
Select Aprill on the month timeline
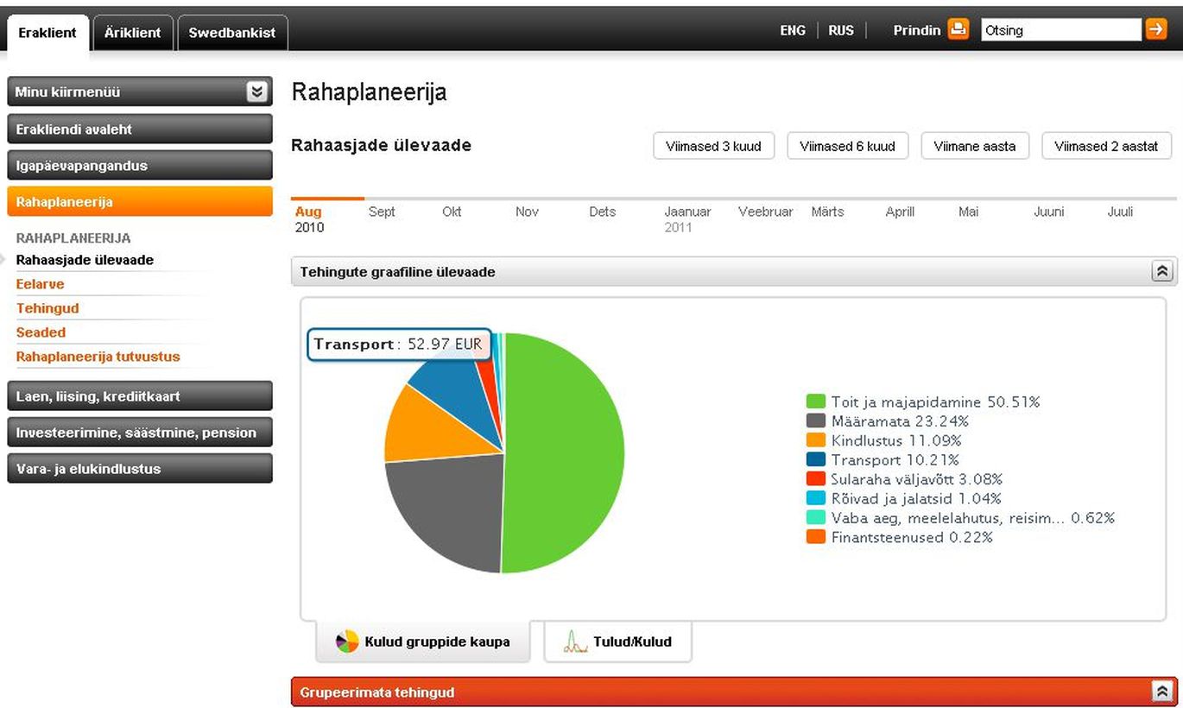point(900,212)
